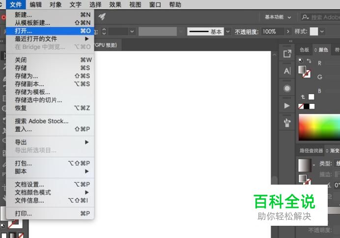Screen dimensions: 340x238
Task: Click the rocket GPU performance icon
Action: tap(102, 17)
